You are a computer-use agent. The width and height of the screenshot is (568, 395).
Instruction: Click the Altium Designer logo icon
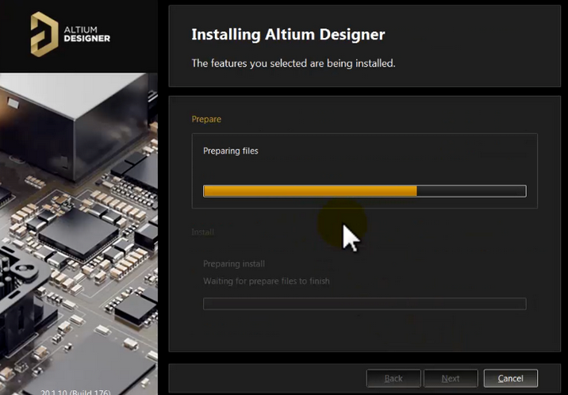click(44, 34)
